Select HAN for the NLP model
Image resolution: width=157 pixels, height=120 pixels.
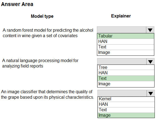[x=126, y=73]
